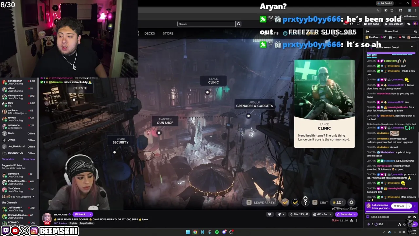Open Windows Start button
The image size is (419, 236).
tap(188, 232)
